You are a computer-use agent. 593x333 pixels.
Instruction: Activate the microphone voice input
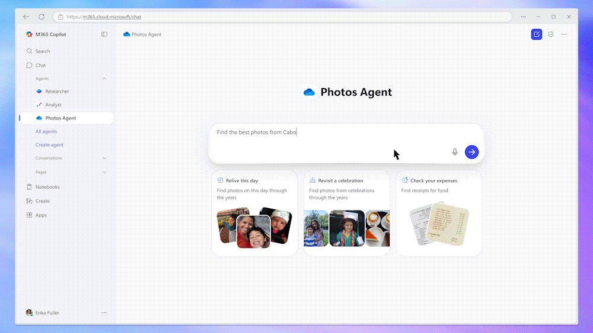pos(455,152)
